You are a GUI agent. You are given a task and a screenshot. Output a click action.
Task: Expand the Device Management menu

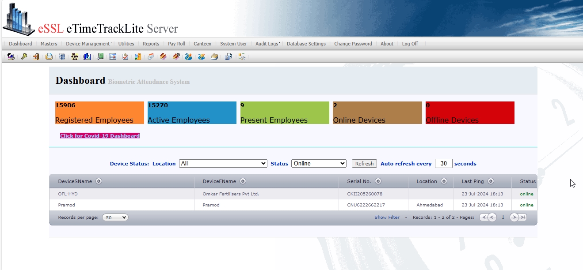[x=88, y=44]
